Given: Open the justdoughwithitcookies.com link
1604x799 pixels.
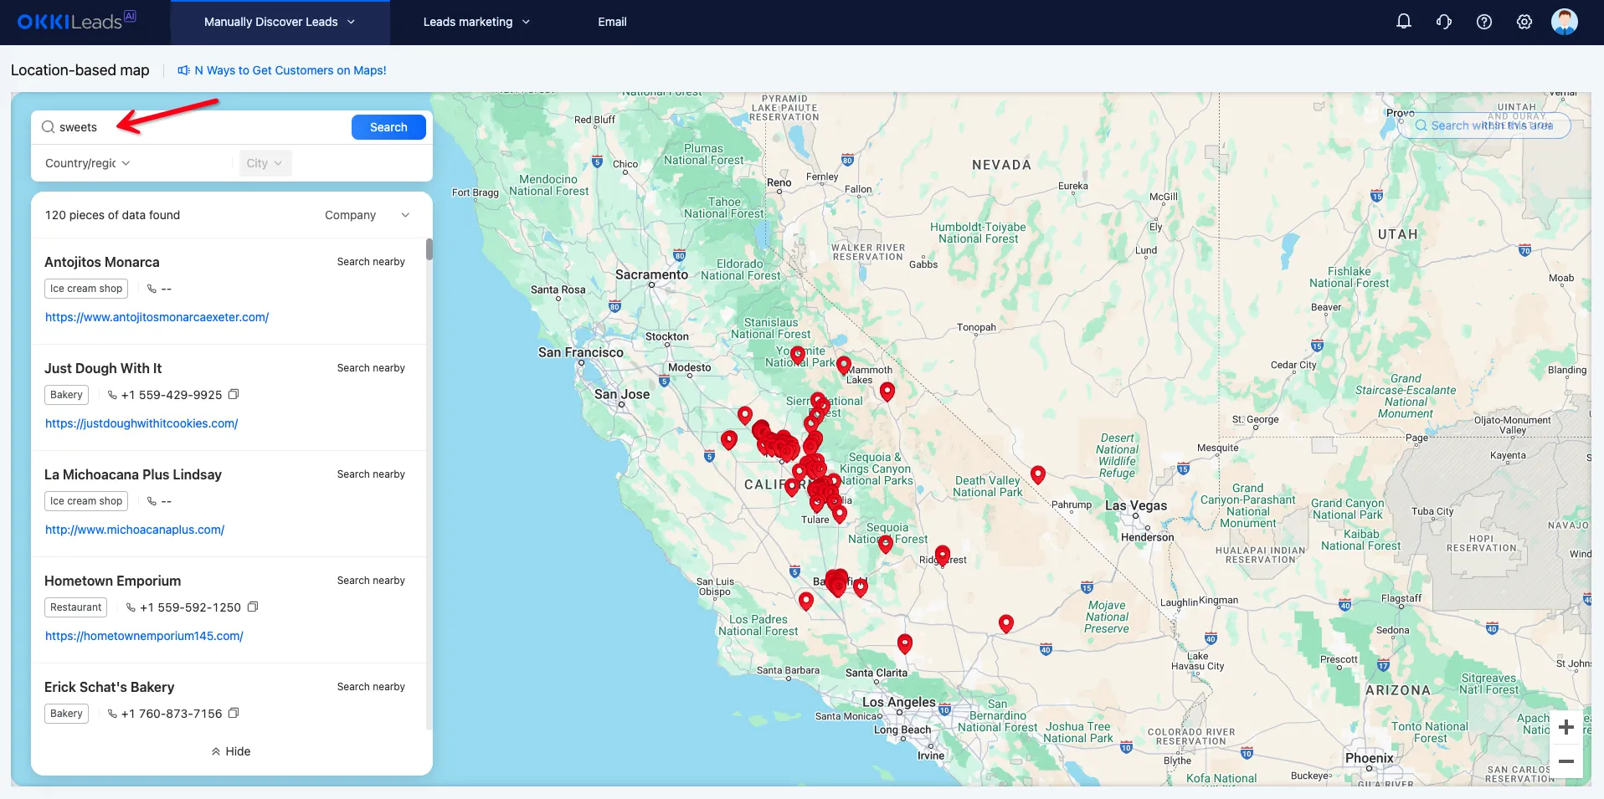Looking at the screenshot, I should pyautogui.click(x=141, y=423).
